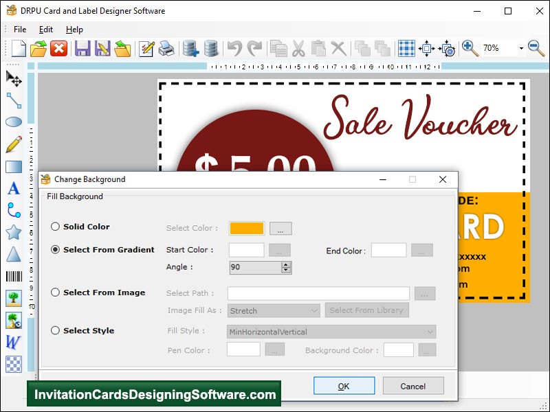Click the Undo arrow icon
This screenshot has height=412, width=550.
(x=235, y=49)
